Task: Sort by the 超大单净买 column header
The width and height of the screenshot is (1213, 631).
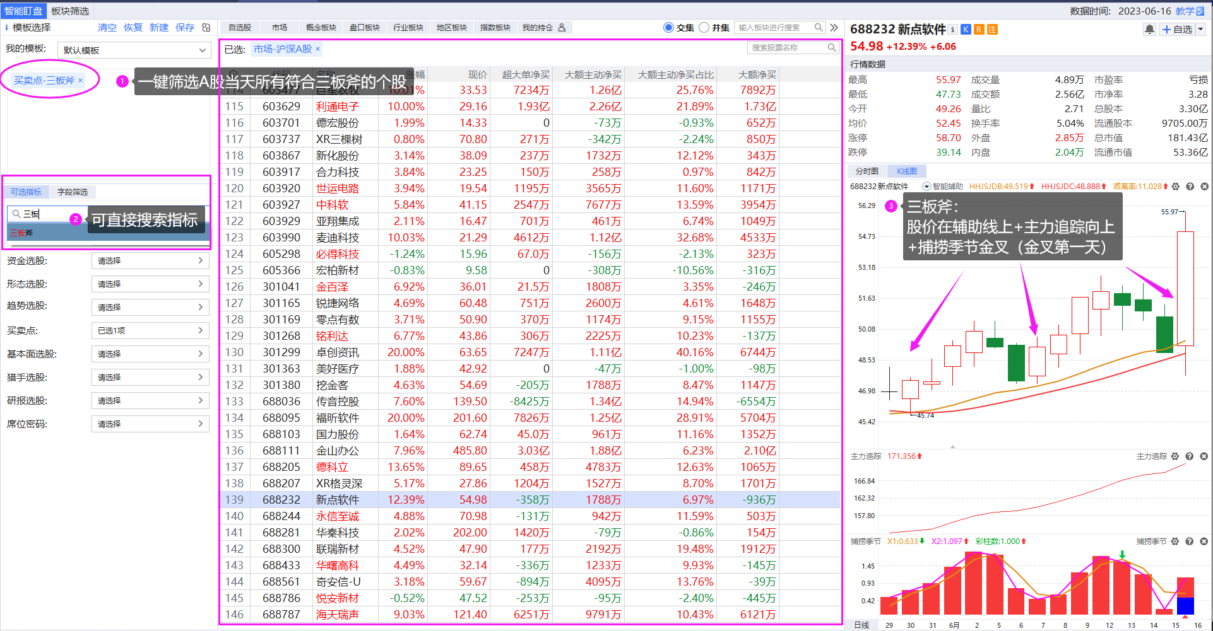Action: pyautogui.click(x=526, y=75)
